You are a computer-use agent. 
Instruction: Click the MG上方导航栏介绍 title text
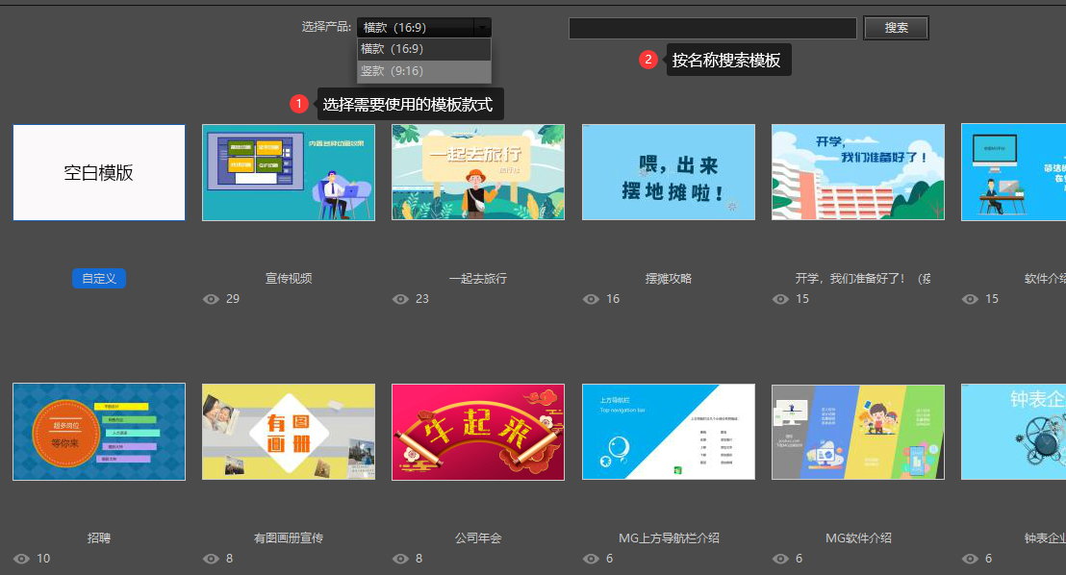pos(669,538)
